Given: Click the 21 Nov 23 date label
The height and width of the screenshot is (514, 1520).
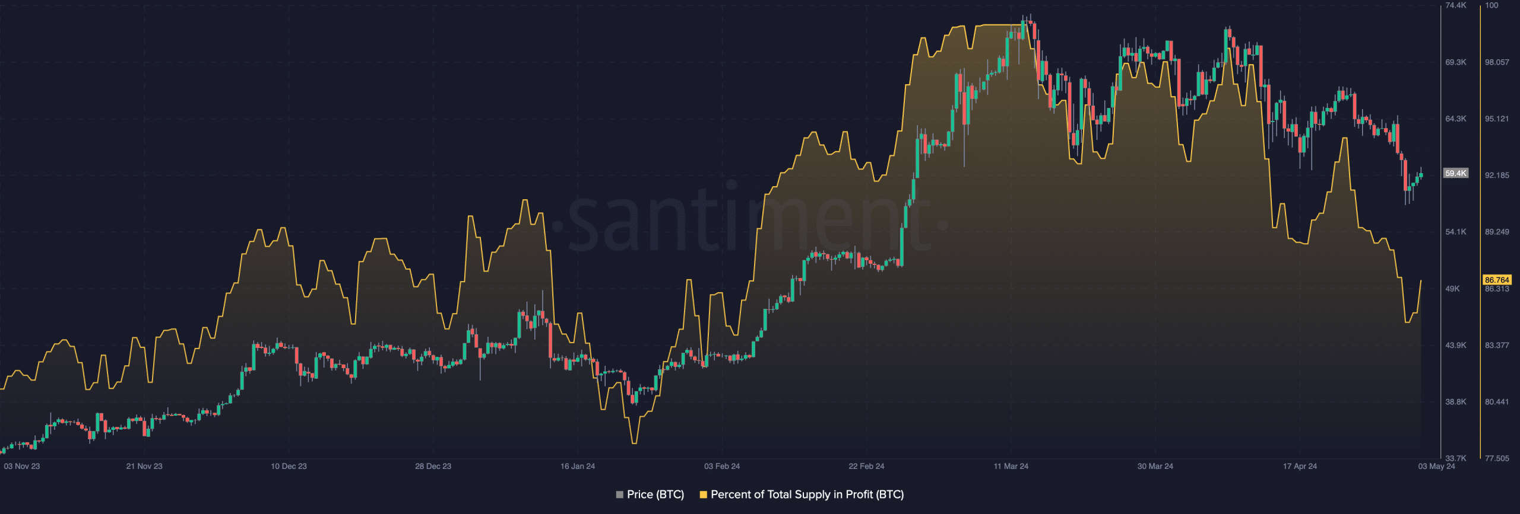Looking at the screenshot, I should pyautogui.click(x=144, y=466).
